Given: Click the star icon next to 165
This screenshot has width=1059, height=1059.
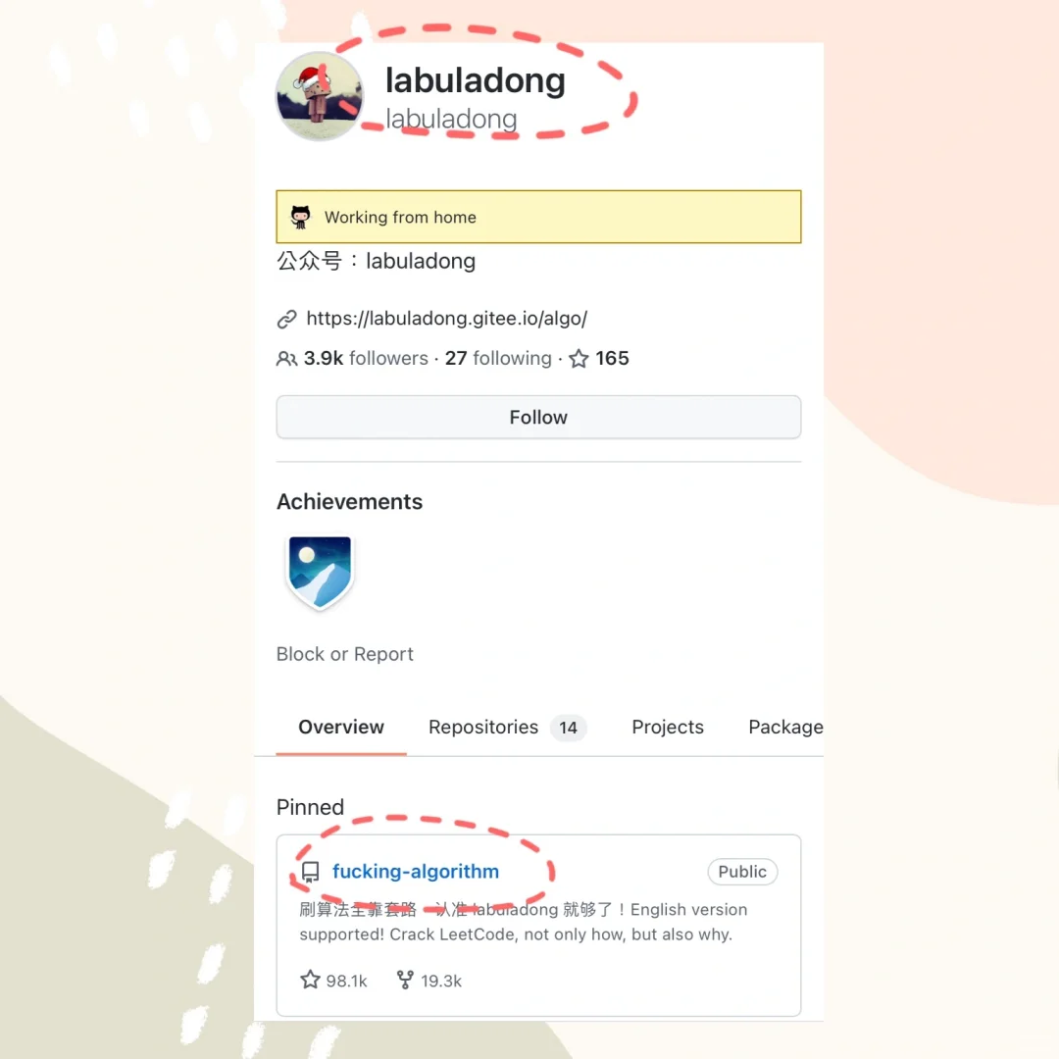Looking at the screenshot, I should (x=579, y=359).
